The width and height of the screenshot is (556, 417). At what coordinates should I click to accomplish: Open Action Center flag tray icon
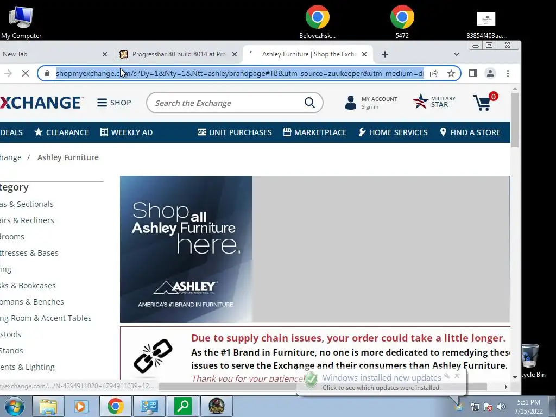pyautogui.click(x=488, y=407)
